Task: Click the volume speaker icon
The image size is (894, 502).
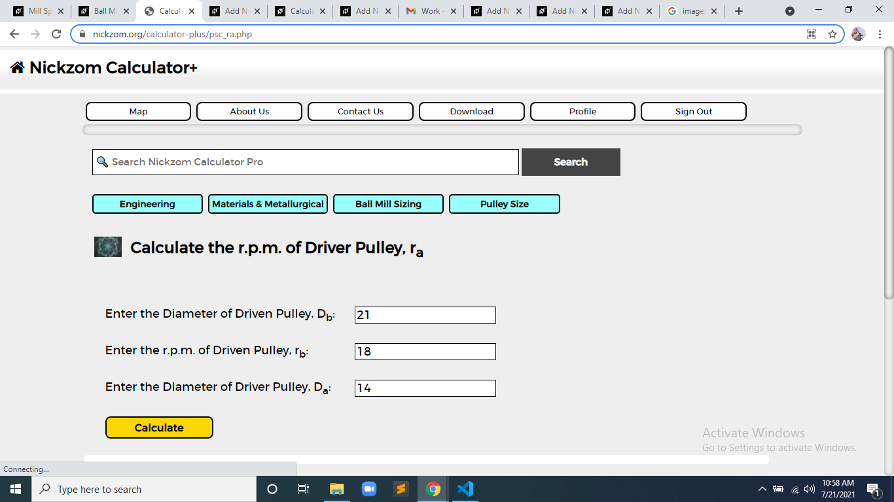Action: coord(810,489)
